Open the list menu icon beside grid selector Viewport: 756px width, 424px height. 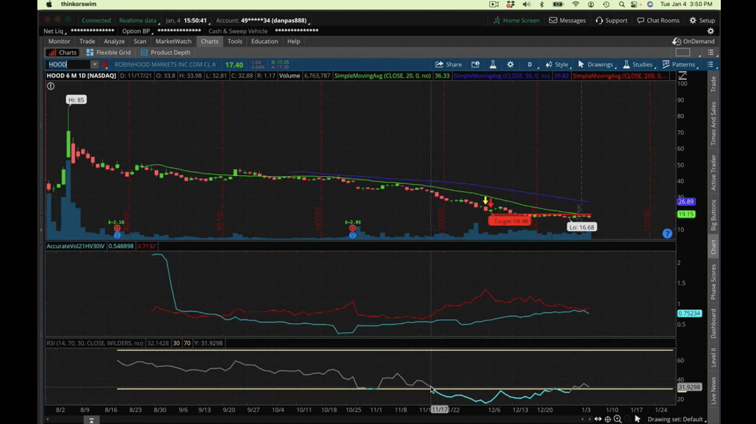pyautogui.click(x=710, y=53)
